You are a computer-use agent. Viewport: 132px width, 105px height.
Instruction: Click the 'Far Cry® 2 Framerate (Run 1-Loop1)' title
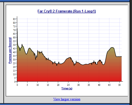pos(67,11)
